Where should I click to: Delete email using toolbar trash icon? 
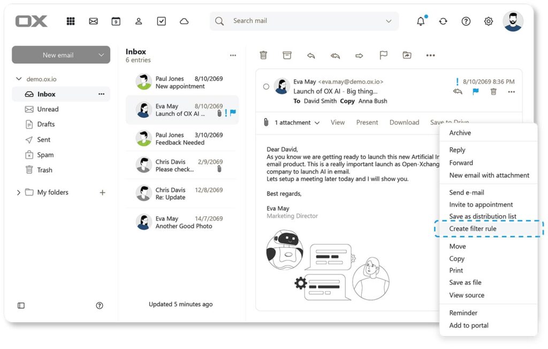click(263, 55)
